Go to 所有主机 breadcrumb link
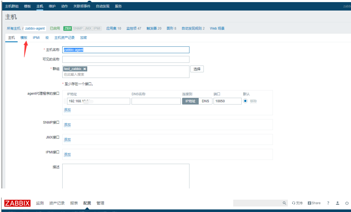351x212 pixels. 13,28
